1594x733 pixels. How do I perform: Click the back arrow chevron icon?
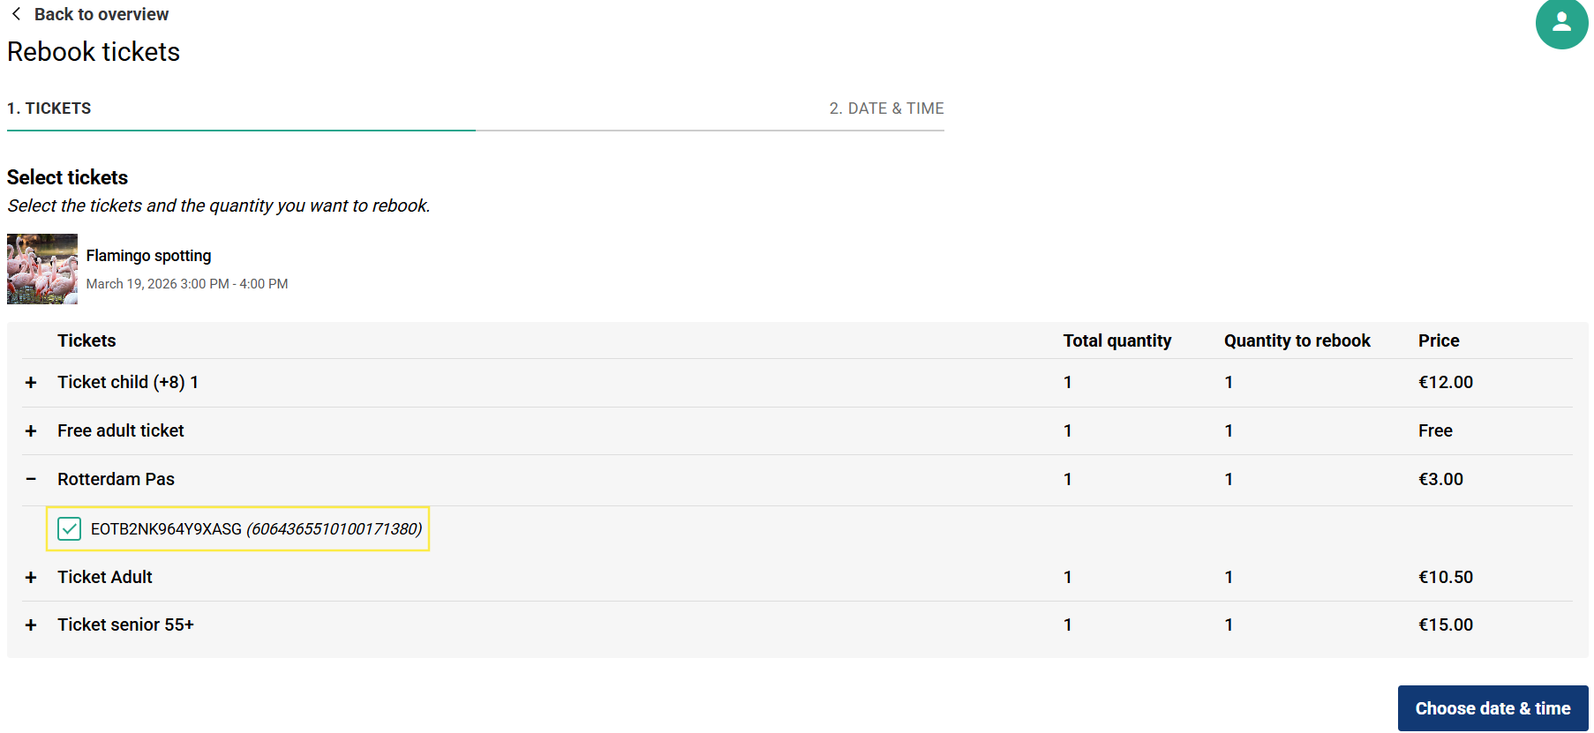16,14
